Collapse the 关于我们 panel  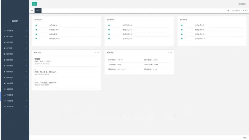coord(168,53)
